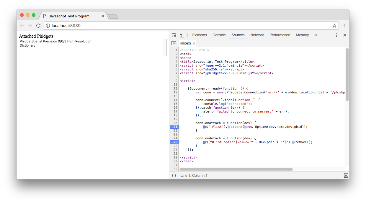Click the source editor horizontal scrollbar

[x=236, y=169]
